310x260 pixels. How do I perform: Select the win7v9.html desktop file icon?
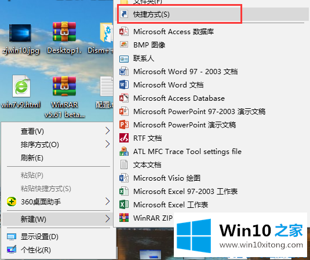[21, 86]
